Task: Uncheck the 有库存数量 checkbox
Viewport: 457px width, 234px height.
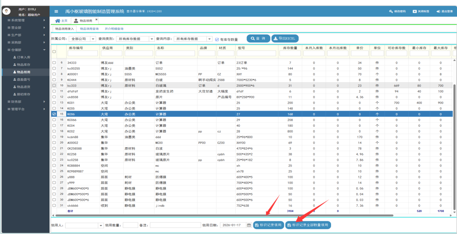Action: click(x=217, y=39)
